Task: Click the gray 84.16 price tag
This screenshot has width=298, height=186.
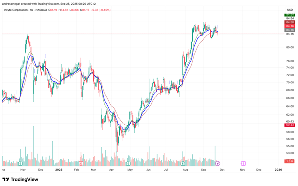Action: [x=290, y=30]
